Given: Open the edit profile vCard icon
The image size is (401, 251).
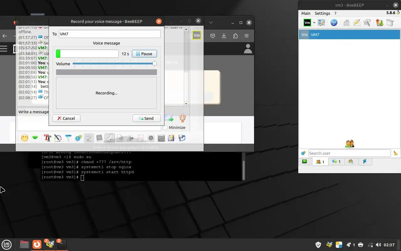Looking at the screenshot, I should pos(321,23).
